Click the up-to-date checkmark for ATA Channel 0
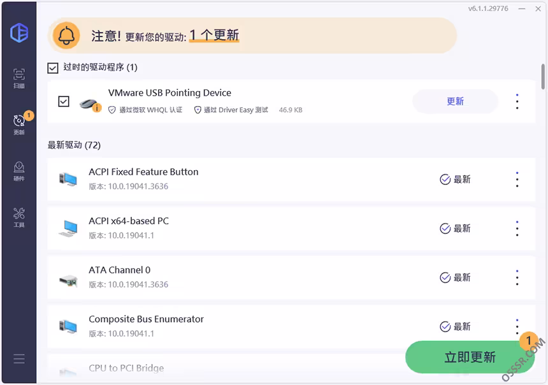This screenshot has height=385, width=548. 445,278
